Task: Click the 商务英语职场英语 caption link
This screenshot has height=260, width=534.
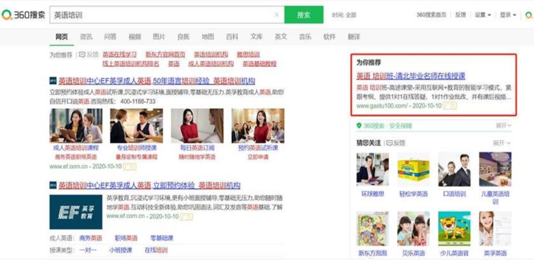Action: [76, 157]
